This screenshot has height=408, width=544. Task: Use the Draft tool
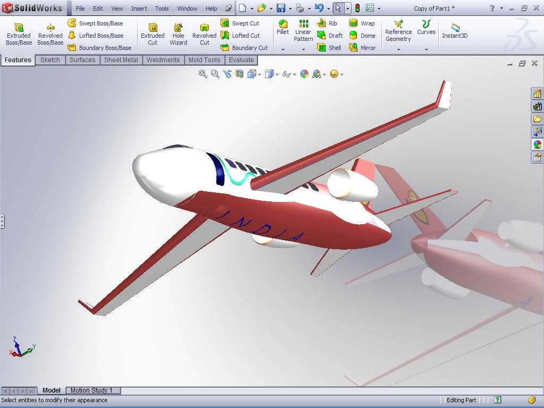tap(330, 36)
